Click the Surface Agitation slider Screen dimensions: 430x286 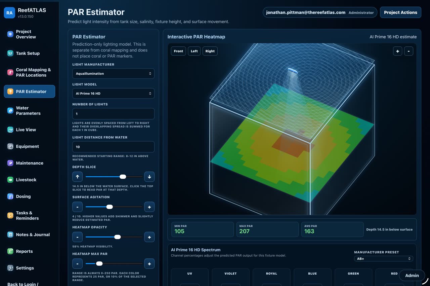(114, 207)
